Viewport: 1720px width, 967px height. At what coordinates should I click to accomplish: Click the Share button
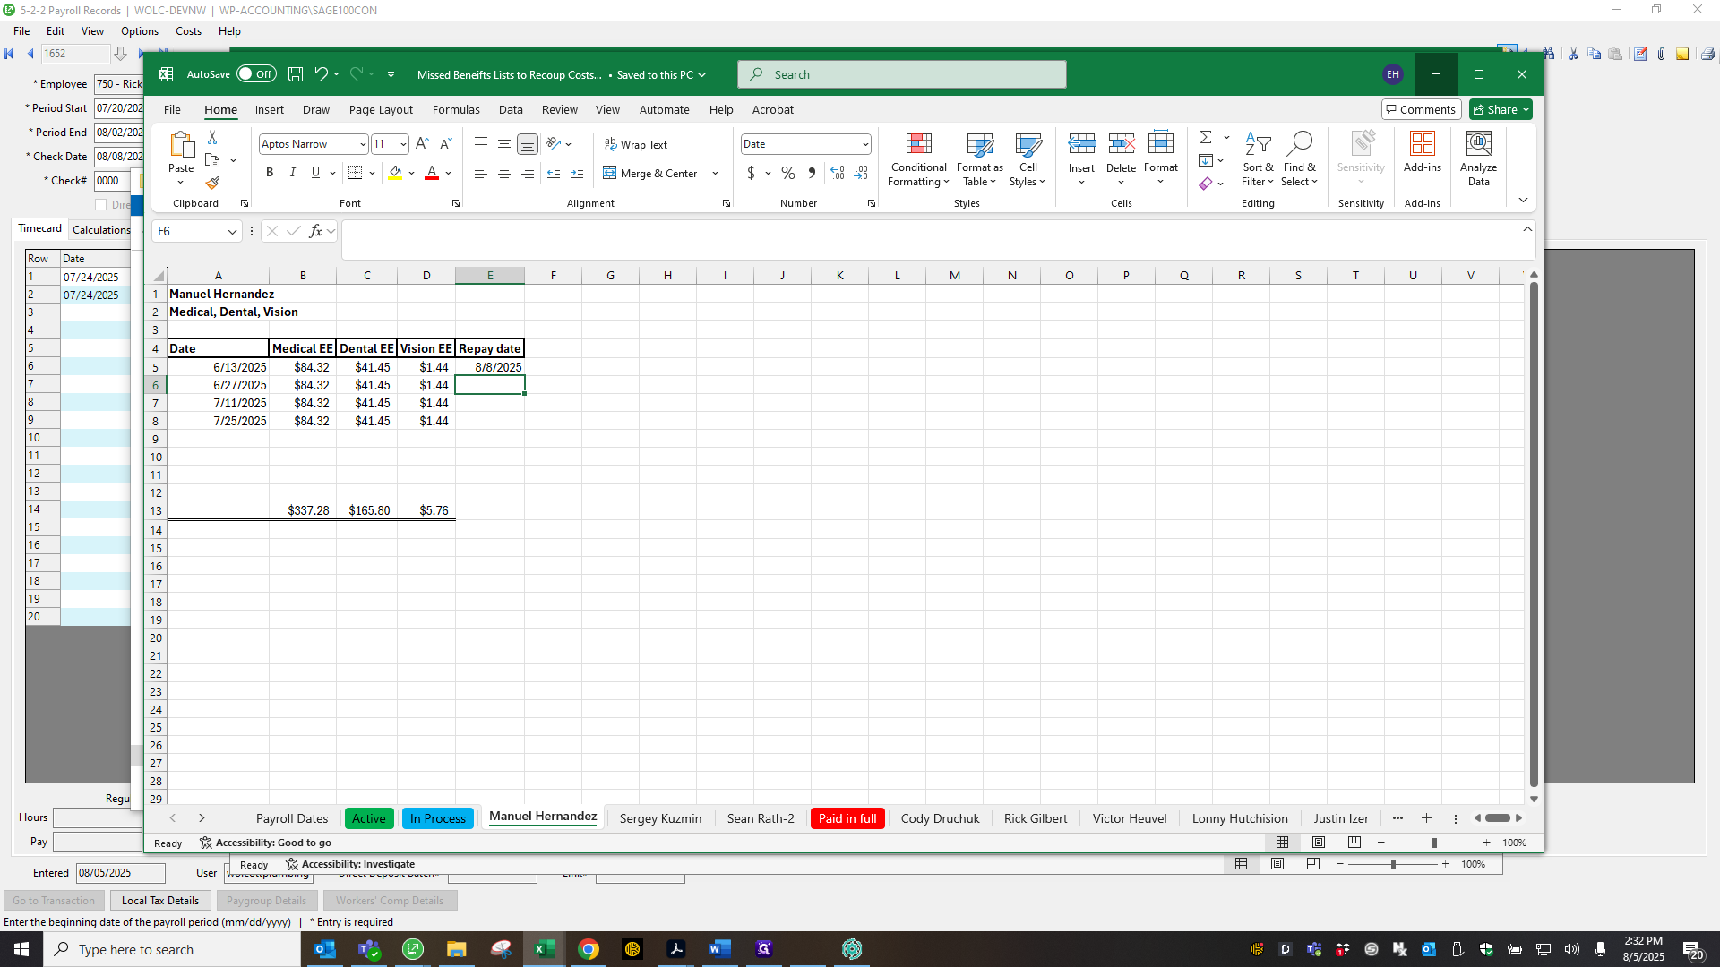[x=1501, y=109]
